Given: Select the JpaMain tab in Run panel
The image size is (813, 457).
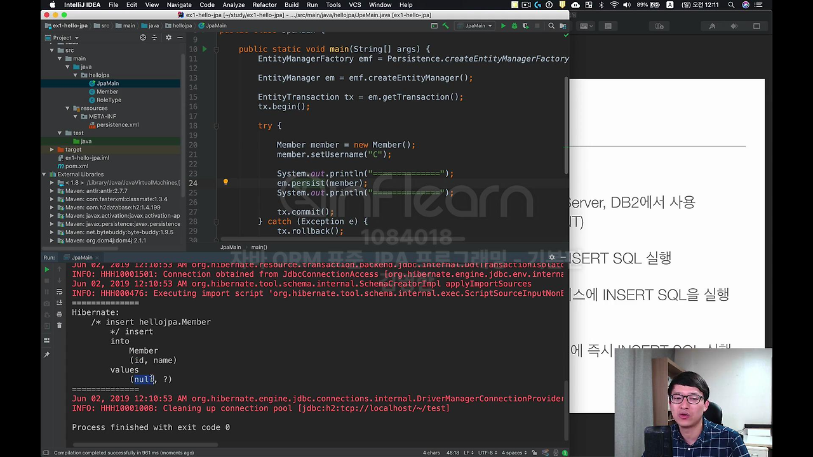Looking at the screenshot, I should 81,258.
